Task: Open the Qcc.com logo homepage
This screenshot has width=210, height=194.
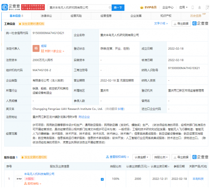Action: [11, 7]
